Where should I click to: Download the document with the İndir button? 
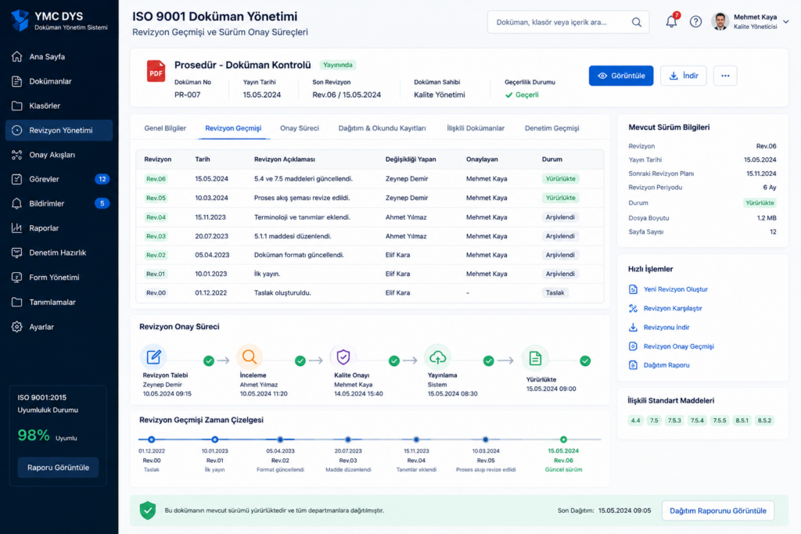(683, 76)
